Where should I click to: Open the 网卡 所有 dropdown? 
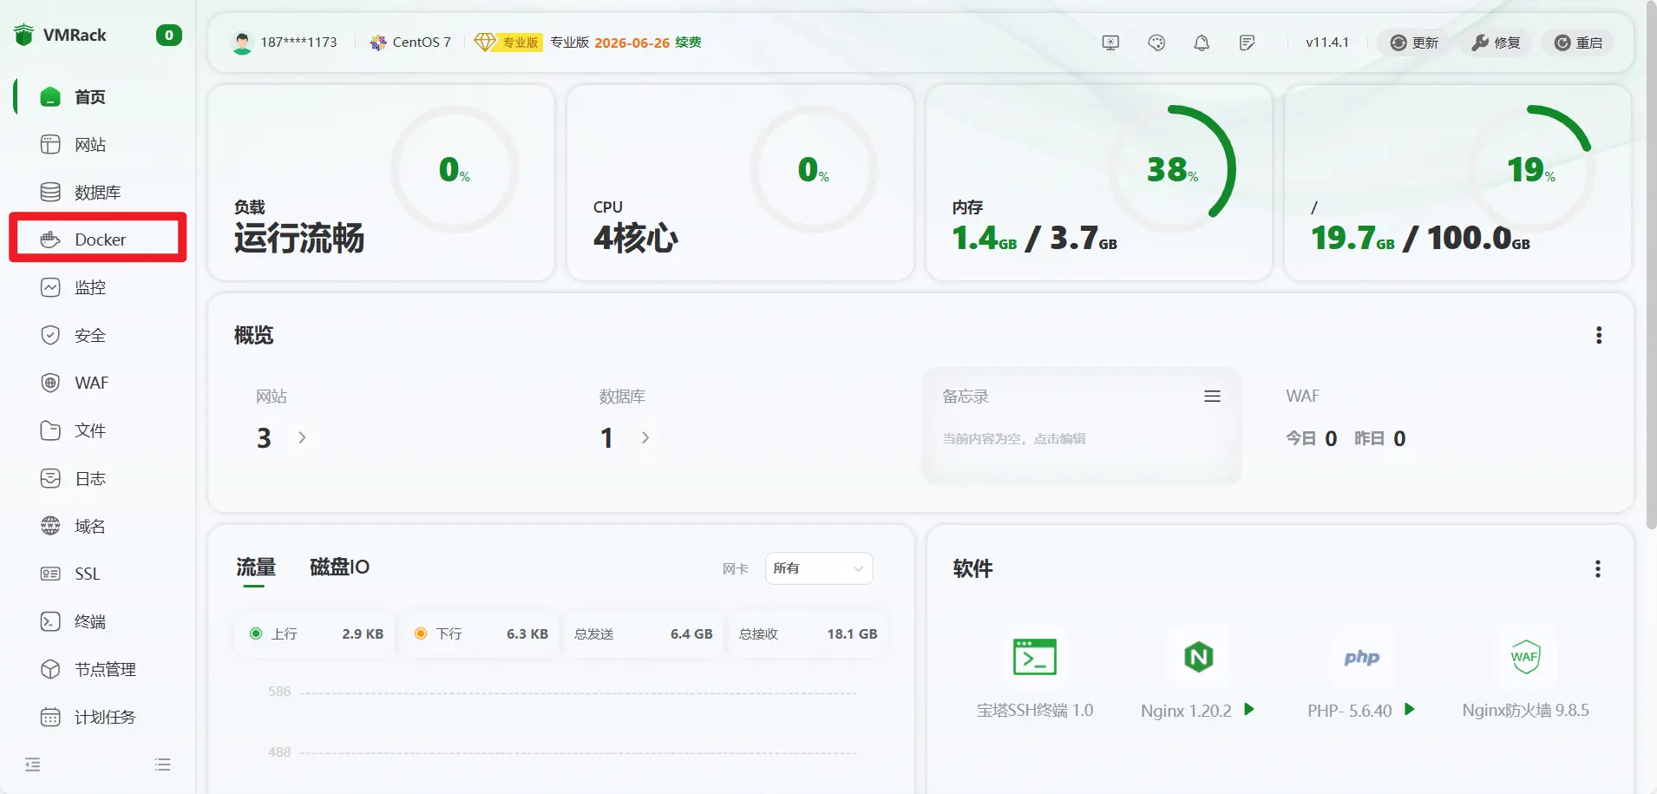[x=818, y=568]
